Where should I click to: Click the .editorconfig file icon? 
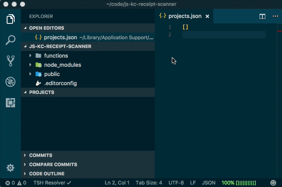[x=38, y=83]
